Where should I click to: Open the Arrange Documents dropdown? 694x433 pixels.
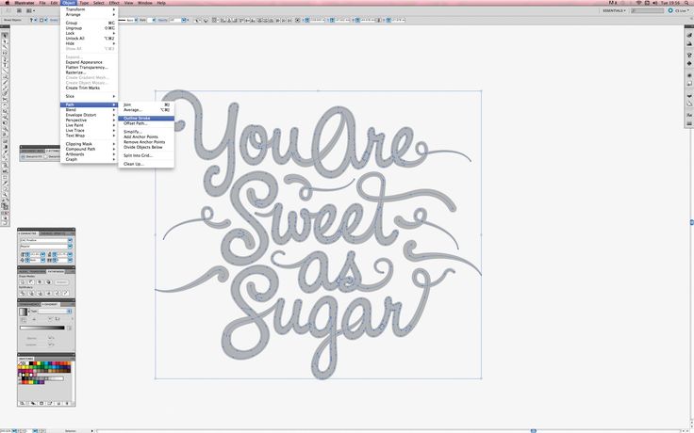pos(30,10)
